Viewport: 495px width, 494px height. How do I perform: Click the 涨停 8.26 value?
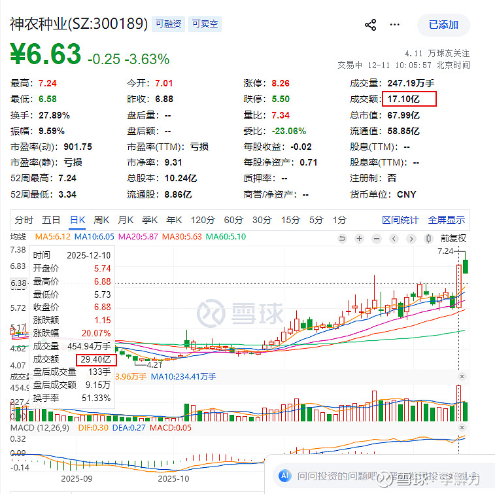tap(281, 83)
